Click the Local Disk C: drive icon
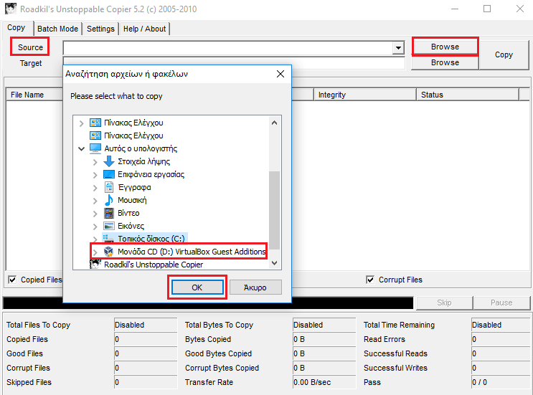This screenshot has height=395, width=533. 108,239
